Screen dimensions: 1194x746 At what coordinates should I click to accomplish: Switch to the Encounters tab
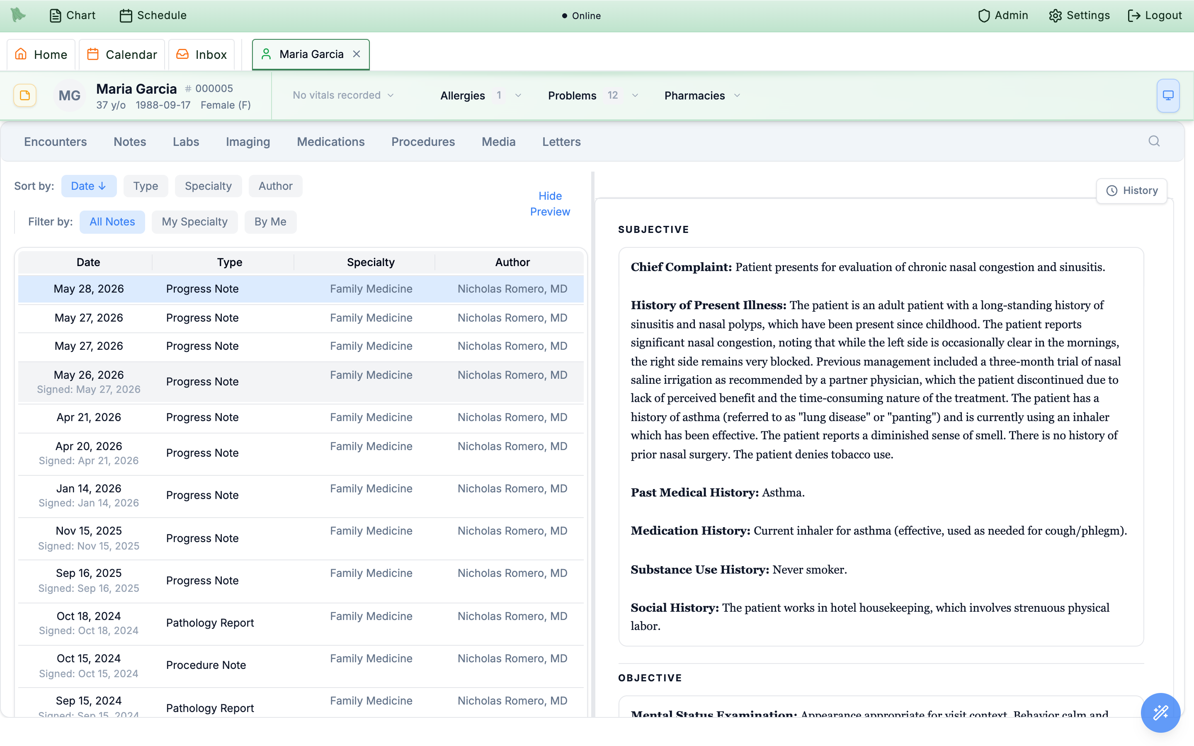point(55,142)
